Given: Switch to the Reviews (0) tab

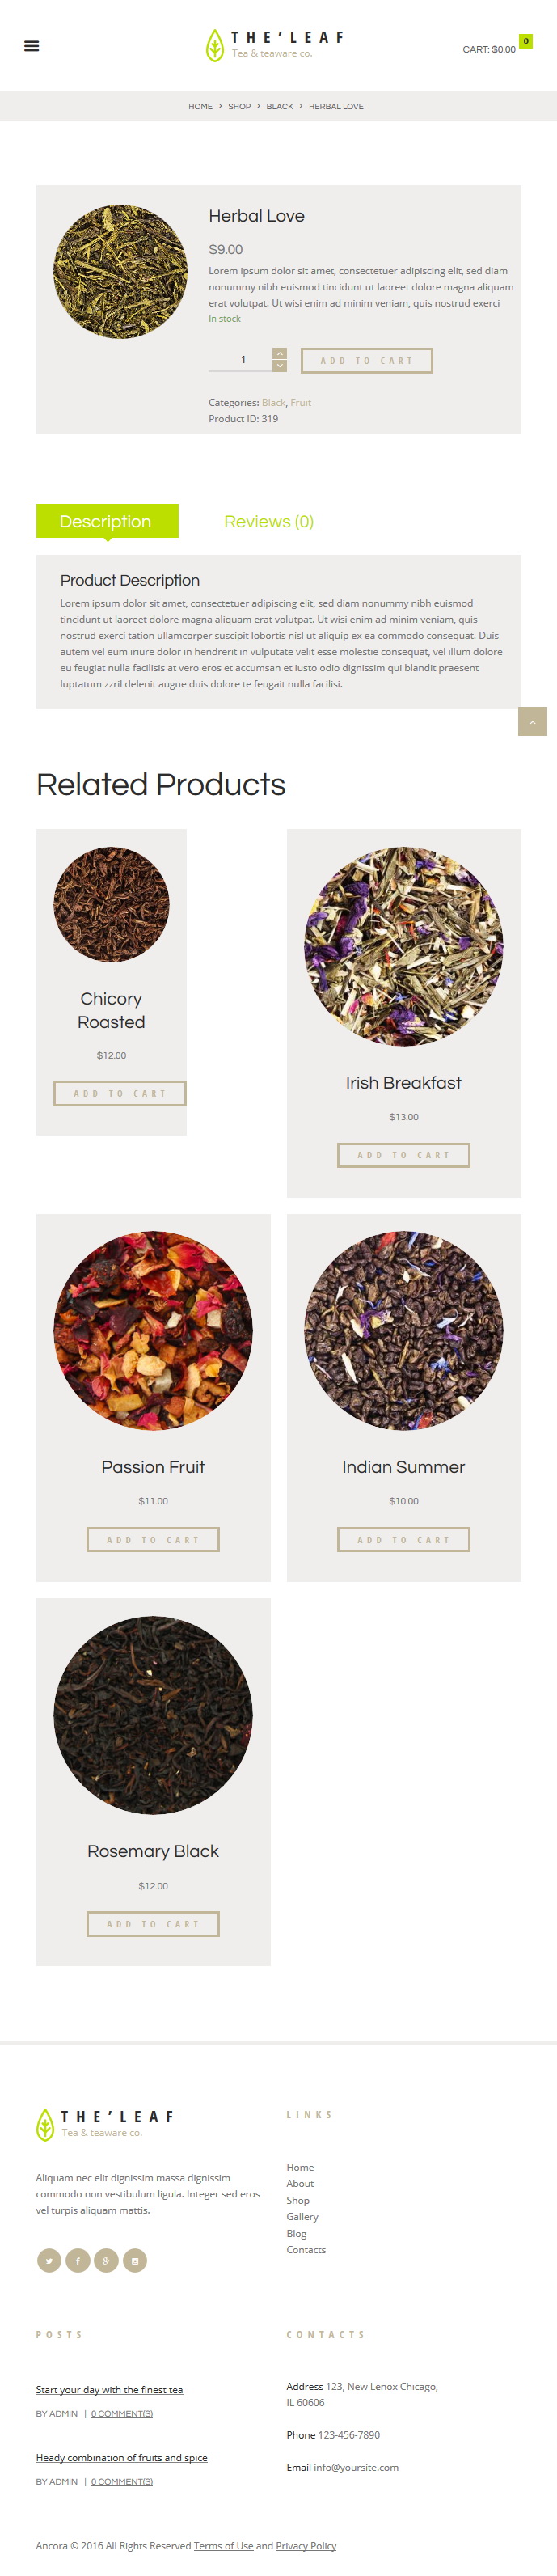Looking at the screenshot, I should [x=269, y=521].
